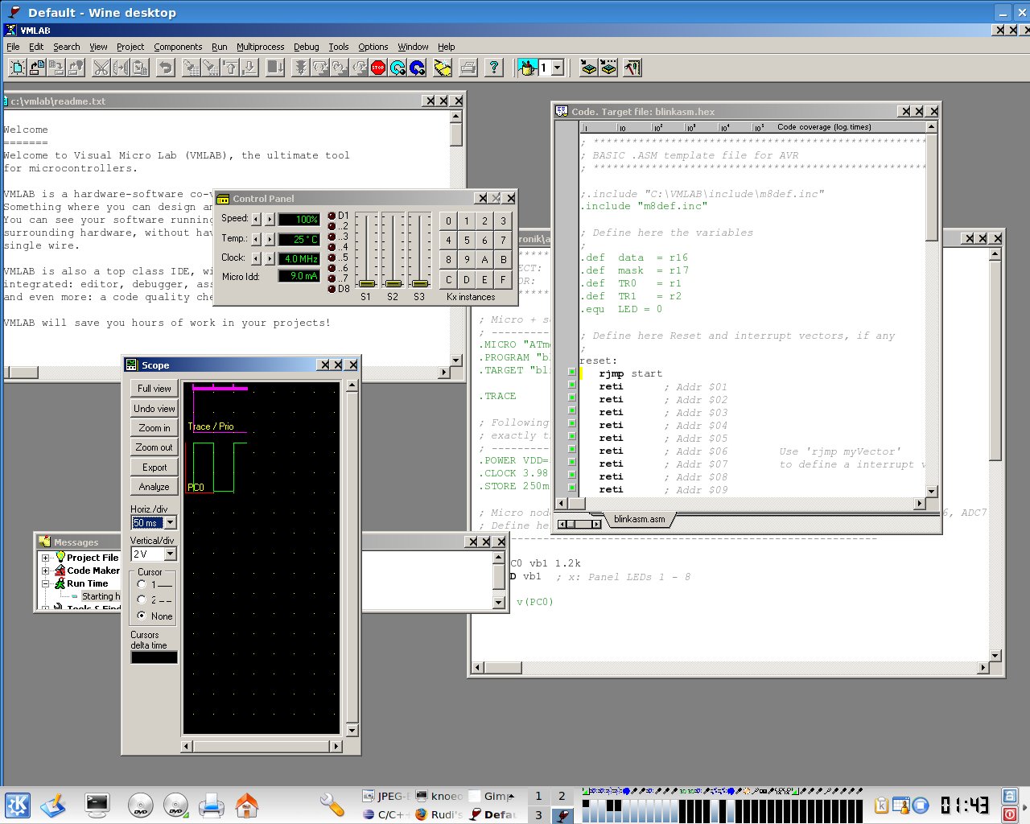Screen dimensions: 1030x824
Task: Select Cursor 1 radio button in Scope
Action: click(142, 584)
